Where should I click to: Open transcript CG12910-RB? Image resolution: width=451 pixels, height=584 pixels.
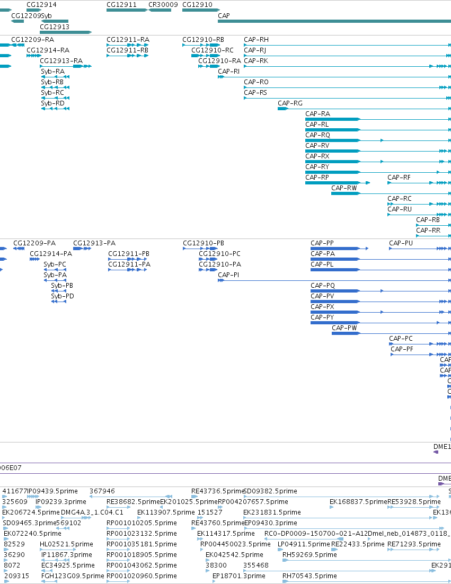coord(203,39)
